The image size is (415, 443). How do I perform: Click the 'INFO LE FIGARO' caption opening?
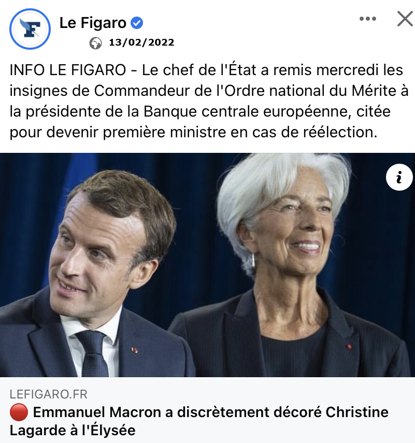(68, 70)
